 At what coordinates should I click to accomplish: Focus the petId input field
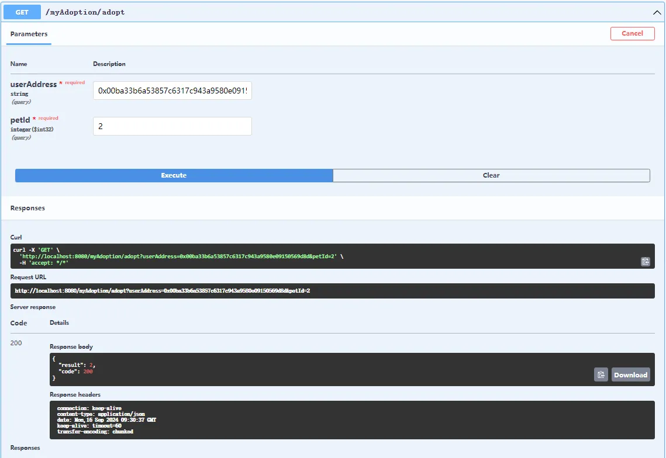coord(172,126)
